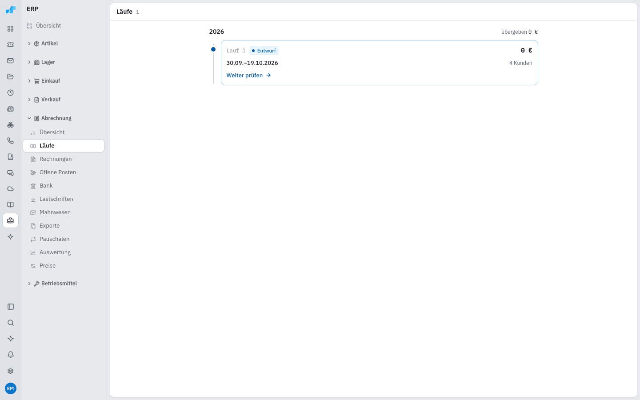Open Übersicht under Abrechnung
The image size is (640, 400).
pyautogui.click(x=64, y=132)
